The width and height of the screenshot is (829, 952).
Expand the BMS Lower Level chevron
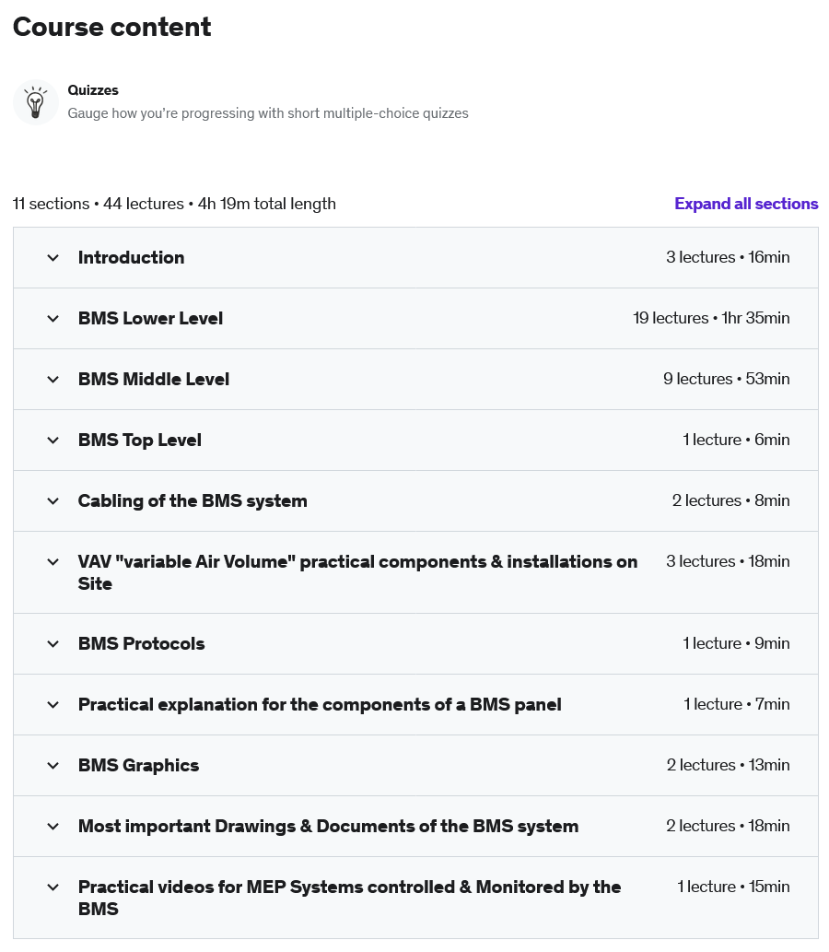(x=53, y=319)
